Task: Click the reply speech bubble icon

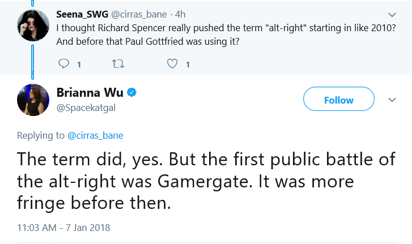Action: [x=63, y=63]
